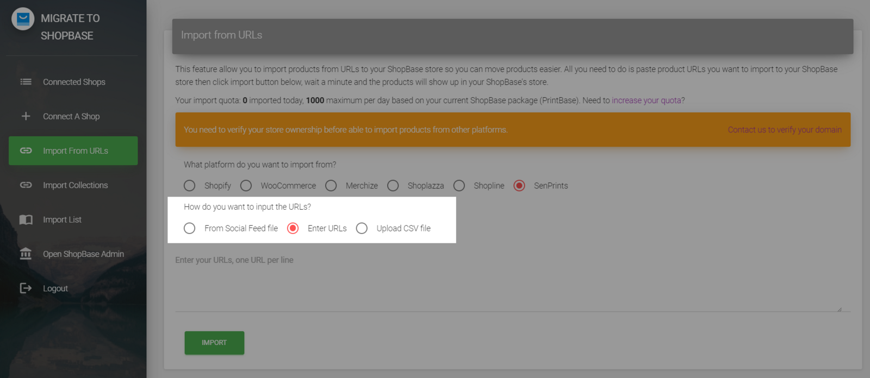Go to Connect A Shop
Viewport: 870px width, 378px height.
coord(73,116)
